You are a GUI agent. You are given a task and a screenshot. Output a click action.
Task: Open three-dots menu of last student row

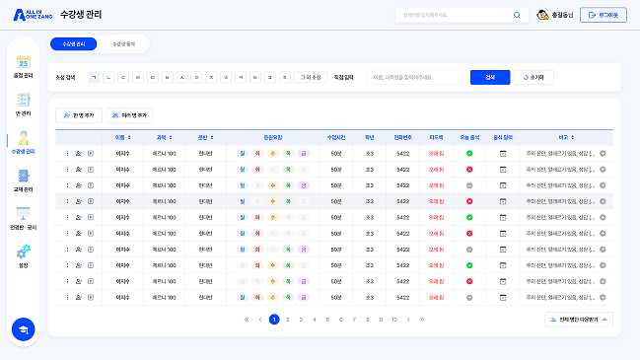pyautogui.click(x=67, y=297)
